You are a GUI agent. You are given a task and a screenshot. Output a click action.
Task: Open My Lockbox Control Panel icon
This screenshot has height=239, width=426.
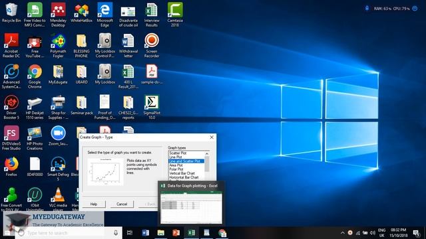point(105,46)
